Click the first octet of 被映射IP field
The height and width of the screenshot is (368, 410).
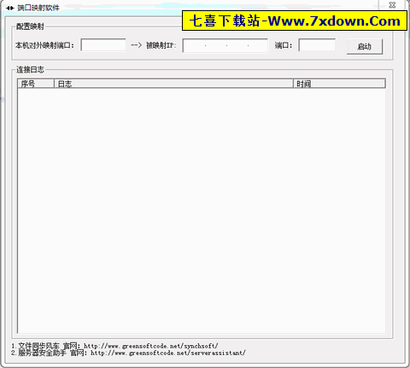194,46
